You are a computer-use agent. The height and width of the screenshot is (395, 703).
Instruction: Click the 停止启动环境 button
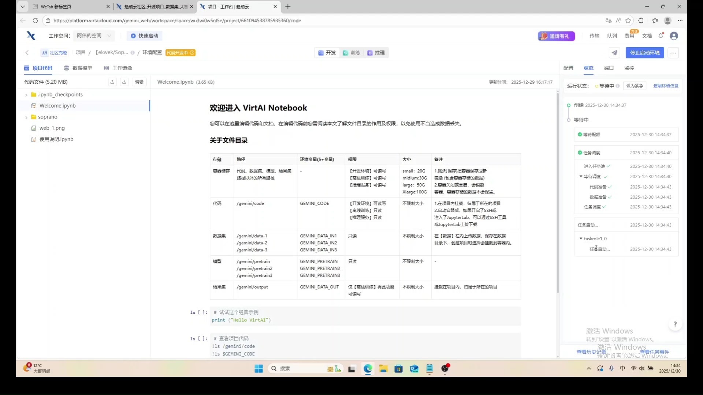click(645, 53)
